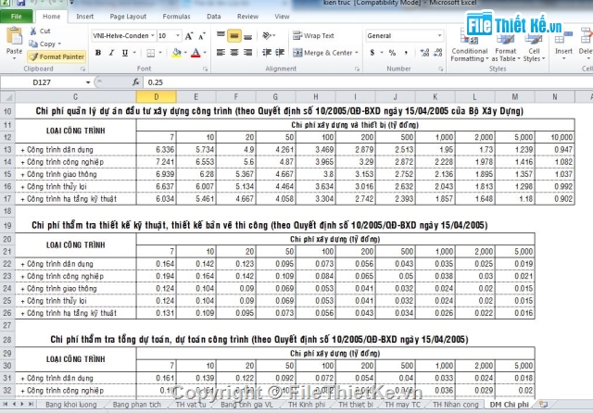Image resolution: width=593 pixels, height=413 pixels.
Task: Click the Orientation text rotate icon
Action: pos(267,36)
